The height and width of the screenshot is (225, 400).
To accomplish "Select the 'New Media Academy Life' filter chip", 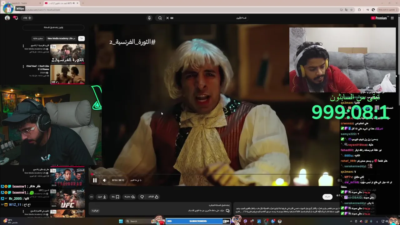I will click(61, 38).
